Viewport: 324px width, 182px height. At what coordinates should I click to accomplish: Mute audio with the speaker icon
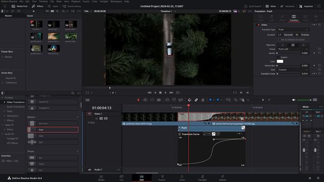294,100
